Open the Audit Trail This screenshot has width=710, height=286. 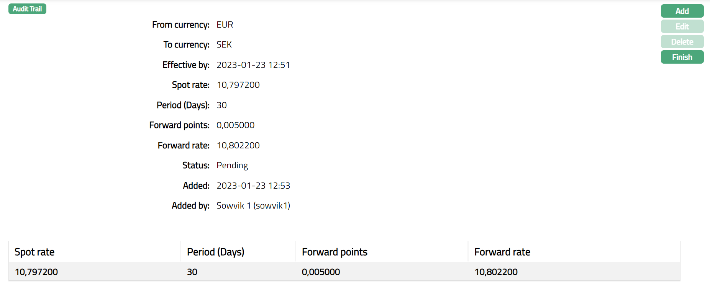[x=27, y=9]
